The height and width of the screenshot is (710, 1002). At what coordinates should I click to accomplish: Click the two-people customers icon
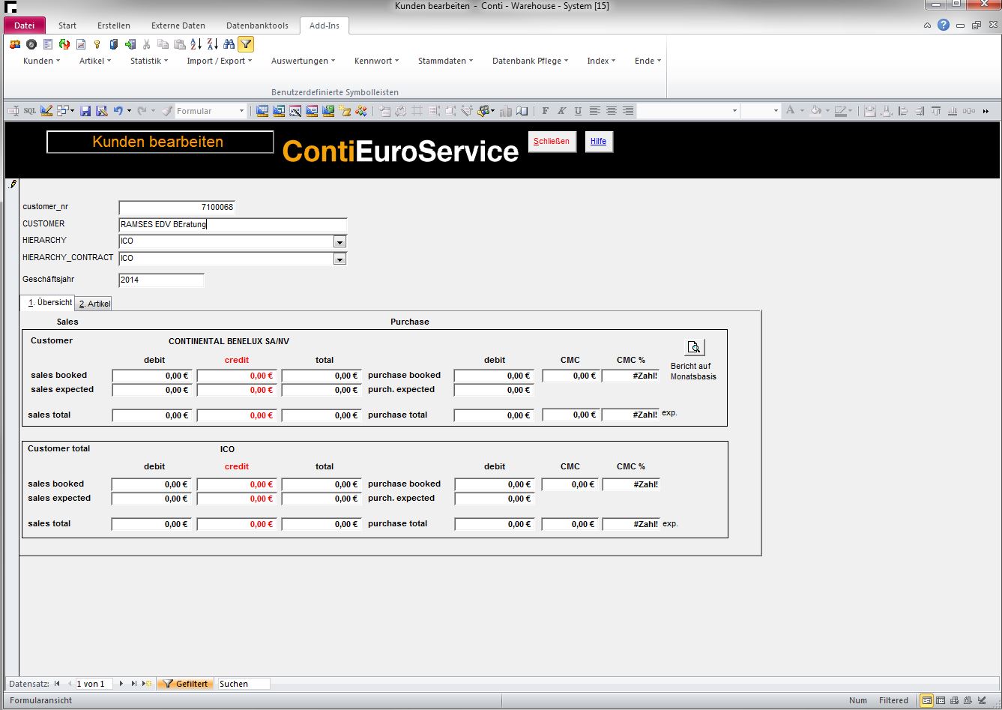[15, 44]
